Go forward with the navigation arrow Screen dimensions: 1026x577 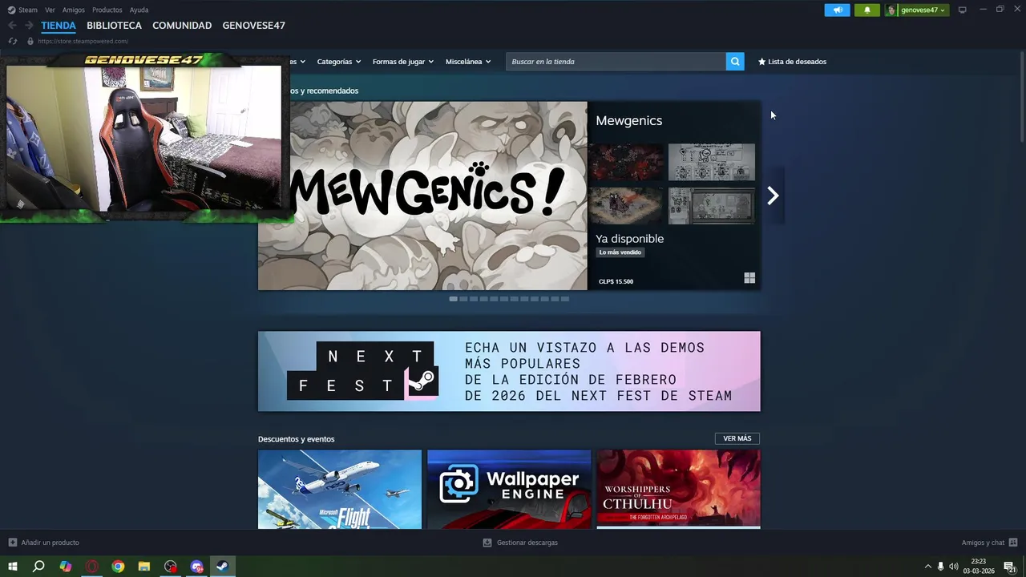(29, 26)
